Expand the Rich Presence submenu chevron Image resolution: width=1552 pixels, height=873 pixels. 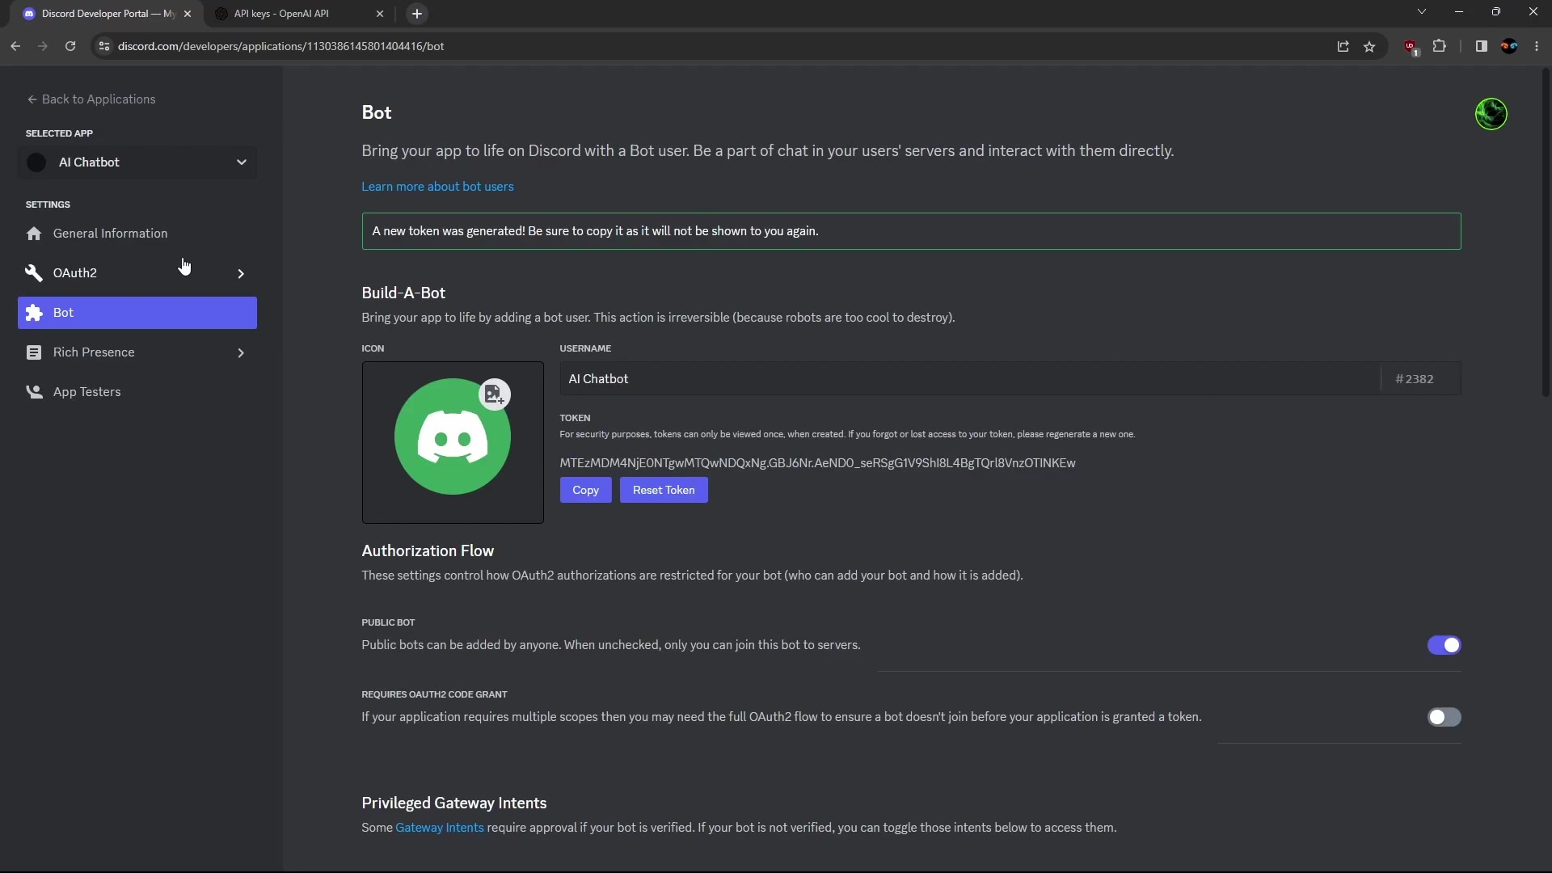coord(241,353)
